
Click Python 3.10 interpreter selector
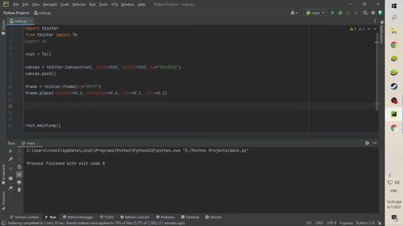coord(365,223)
